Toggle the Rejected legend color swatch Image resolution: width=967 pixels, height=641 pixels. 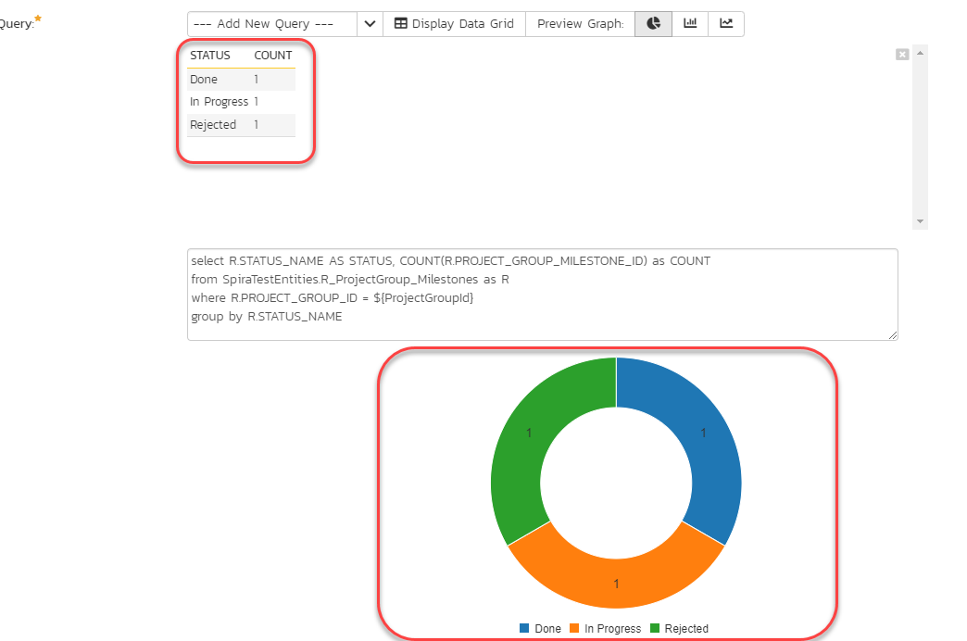tap(655, 628)
